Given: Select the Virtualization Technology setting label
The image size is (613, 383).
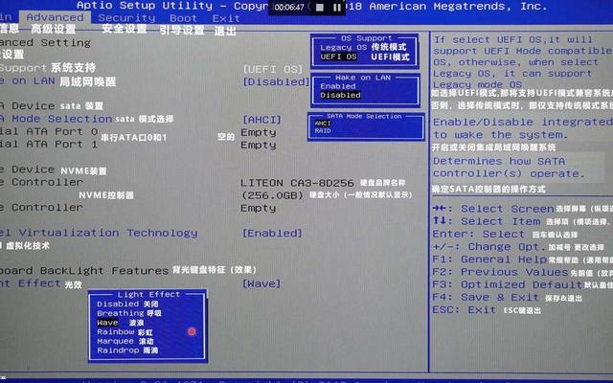Looking at the screenshot, I should (x=99, y=233).
